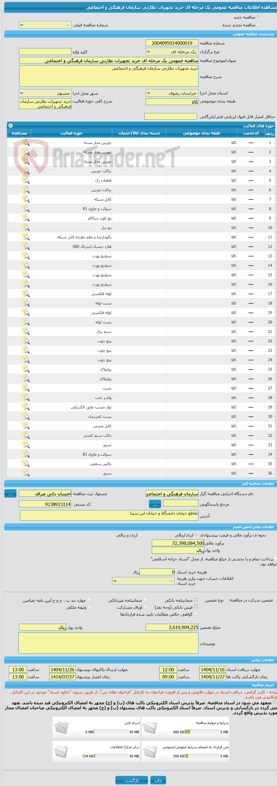Screen dimensions: 277x786
Task: Open شرایط و ضوابط مناقصه folder icon
Action: [x=150, y=728]
